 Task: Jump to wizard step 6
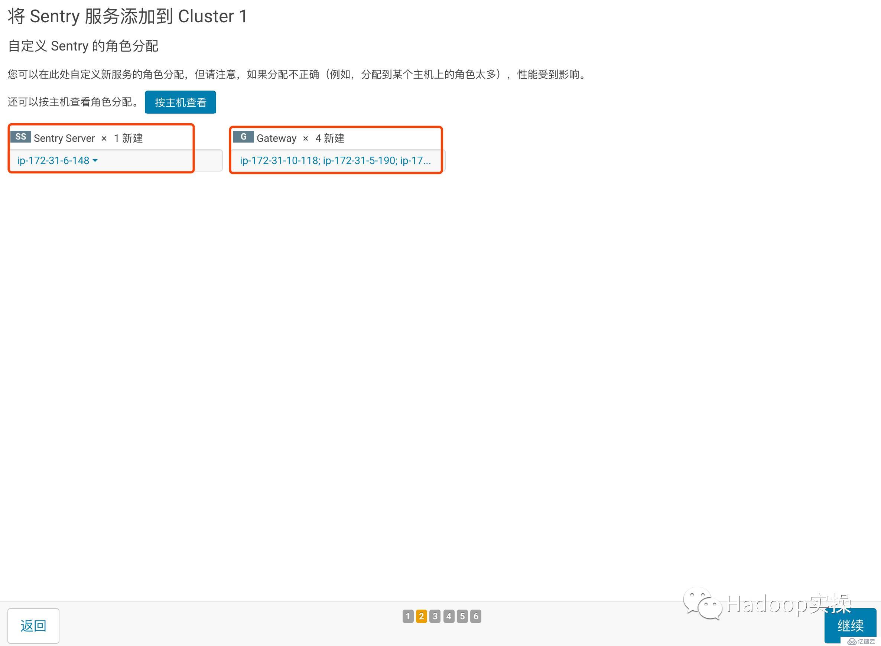coord(476,616)
